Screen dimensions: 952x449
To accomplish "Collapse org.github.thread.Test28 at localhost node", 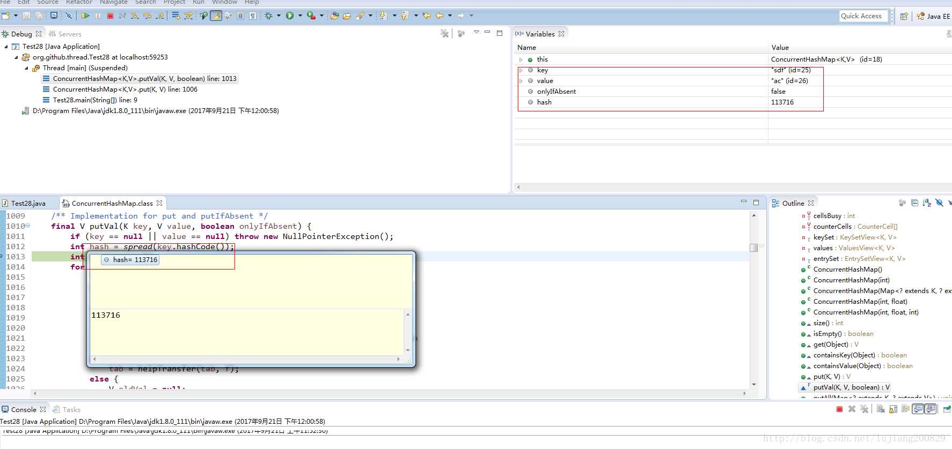I will (16, 57).
